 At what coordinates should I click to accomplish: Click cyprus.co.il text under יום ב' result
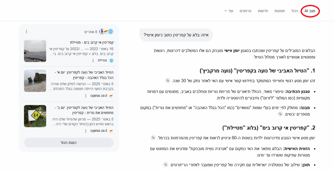(99, 131)
